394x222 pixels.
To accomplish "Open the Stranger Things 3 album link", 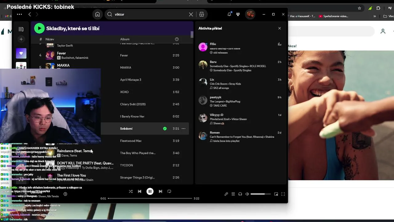I will (137, 178).
